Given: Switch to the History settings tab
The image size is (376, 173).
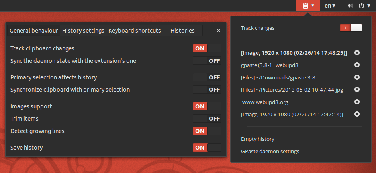Looking at the screenshot, I should (x=83, y=31).
